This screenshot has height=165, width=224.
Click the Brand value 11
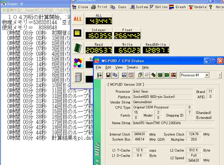point(210,92)
